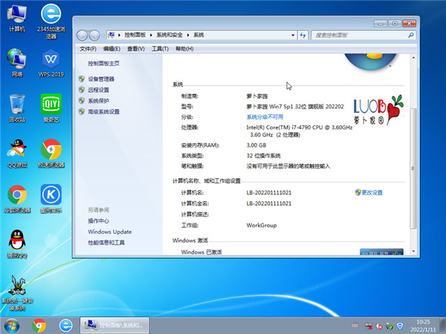
Task: Click the refresh button beside address bar
Action: [303, 35]
